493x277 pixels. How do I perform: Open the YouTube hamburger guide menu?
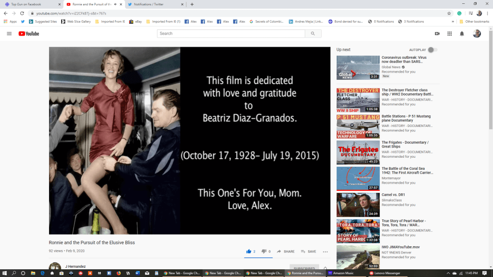9,34
